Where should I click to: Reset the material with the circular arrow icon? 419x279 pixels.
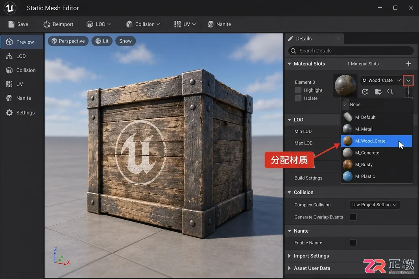[365, 92]
